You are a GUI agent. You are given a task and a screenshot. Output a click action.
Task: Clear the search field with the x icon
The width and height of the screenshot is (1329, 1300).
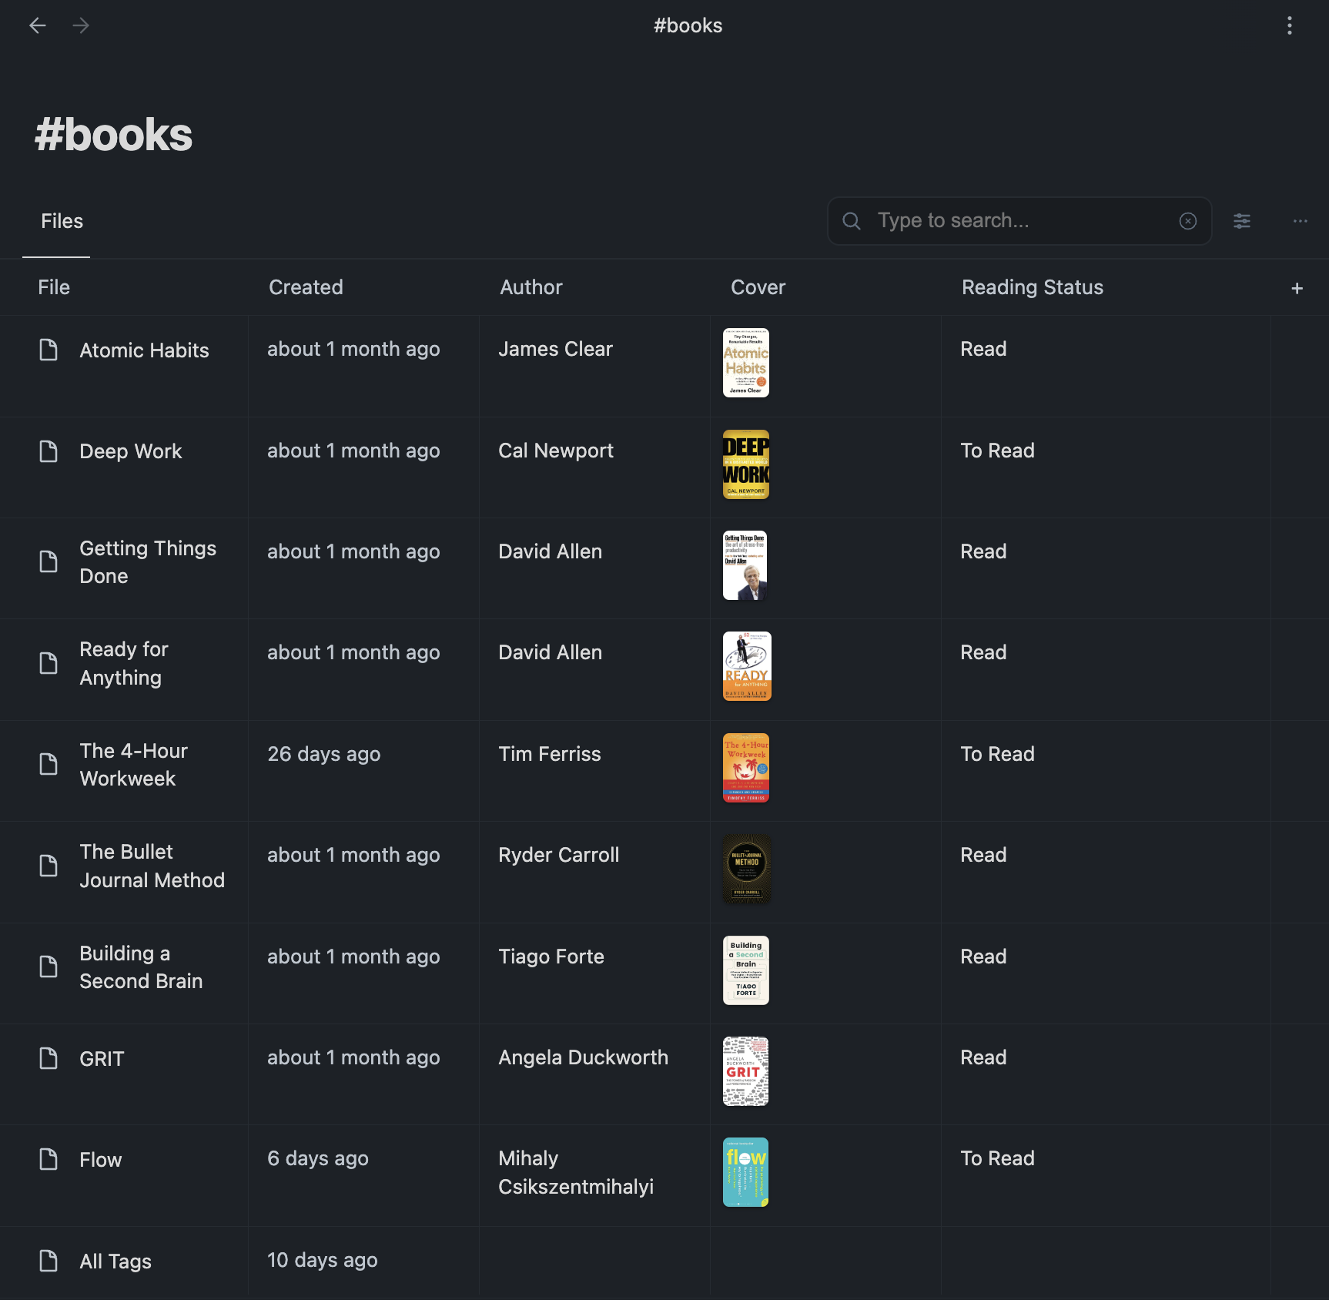click(x=1188, y=221)
